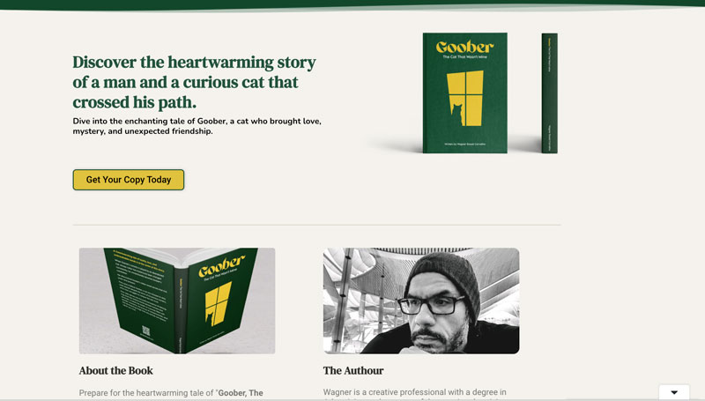View the author's black-and-white portrait photo

(421, 301)
